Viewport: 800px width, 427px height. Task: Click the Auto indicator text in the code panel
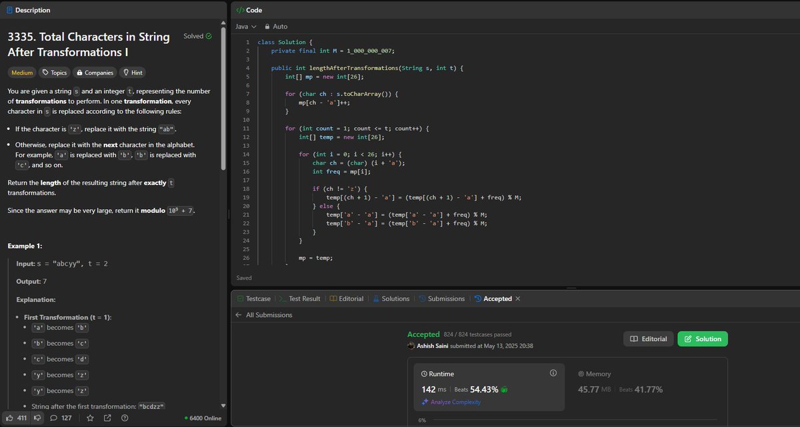click(280, 27)
